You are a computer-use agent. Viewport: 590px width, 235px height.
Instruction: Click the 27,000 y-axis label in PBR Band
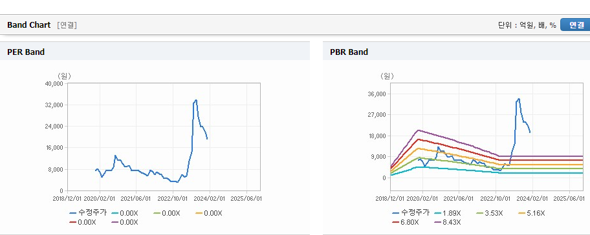(377, 115)
